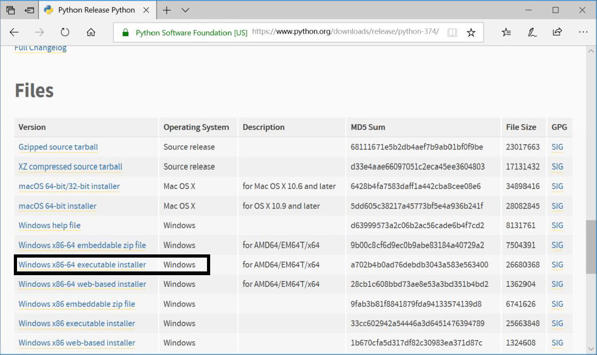This screenshot has height=355, width=597.
Task: Click the Refresh page icon
Action: click(x=65, y=32)
